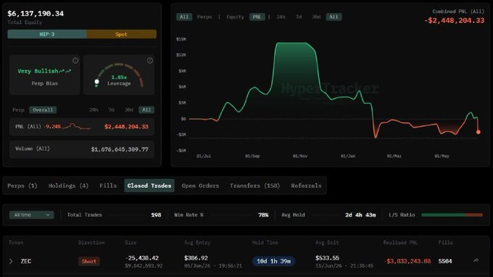Click size value -25,438.42
The image size is (493, 277).
(142, 258)
